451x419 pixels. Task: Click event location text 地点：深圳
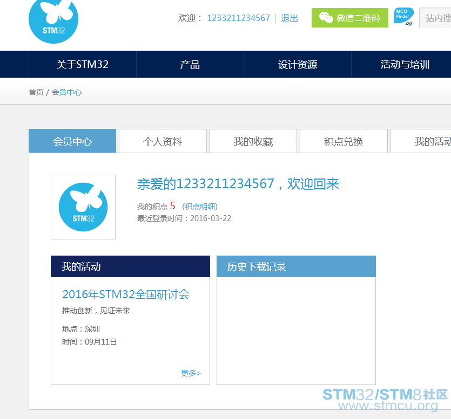tap(81, 329)
